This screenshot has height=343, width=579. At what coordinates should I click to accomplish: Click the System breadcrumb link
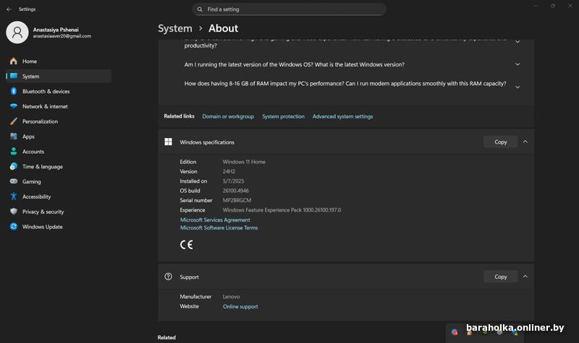coord(175,28)
